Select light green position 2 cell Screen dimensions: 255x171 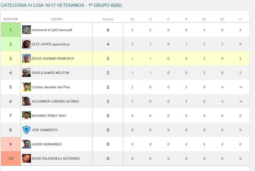[x=10, y=44]
